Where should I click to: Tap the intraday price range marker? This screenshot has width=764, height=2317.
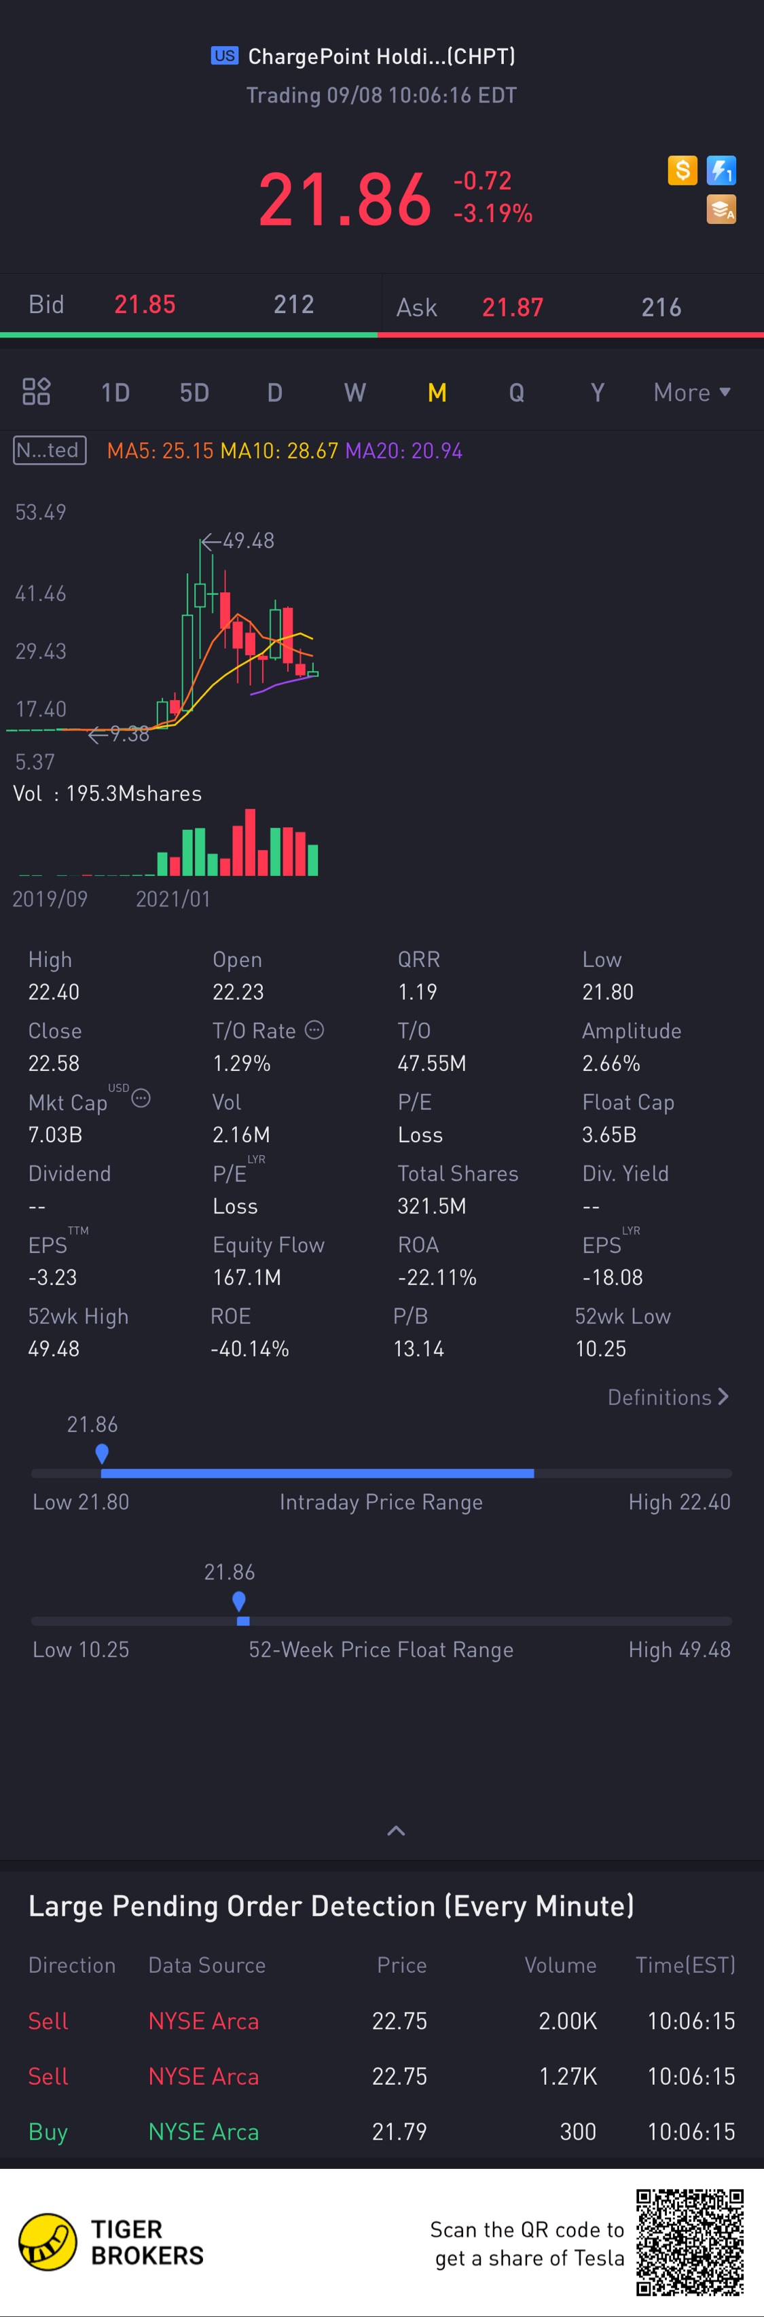pos(102,1453)
